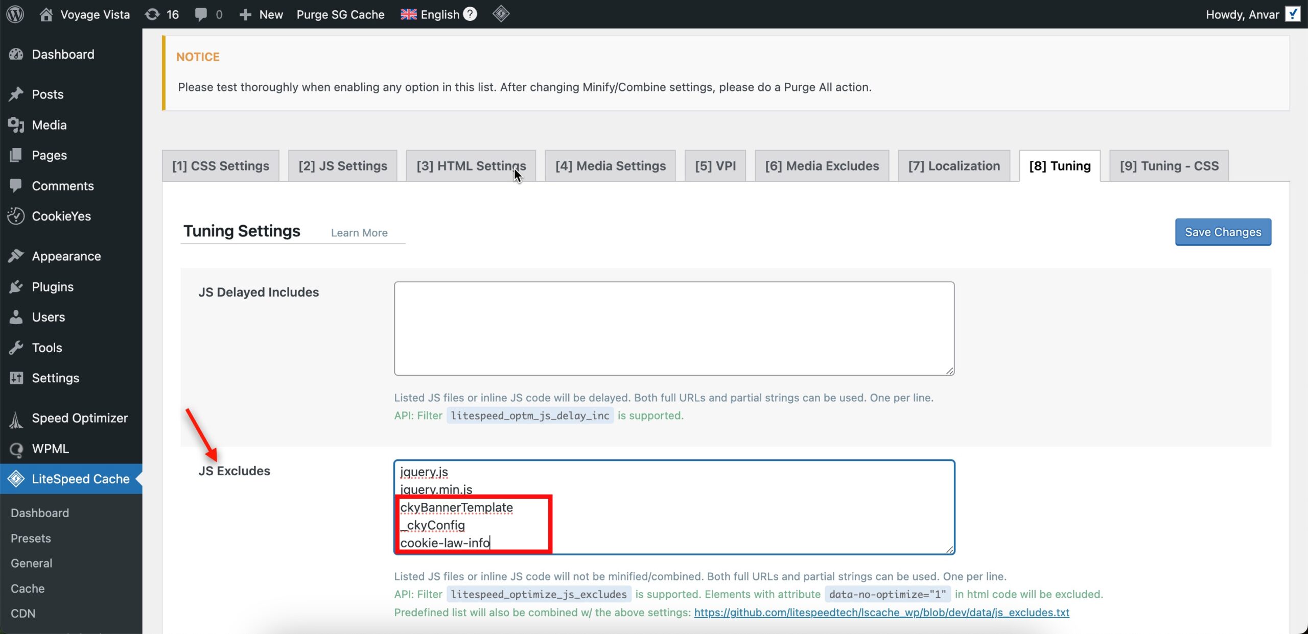Open the Voyage Vista site name link

pyautogui.click(x=95, y=14)
